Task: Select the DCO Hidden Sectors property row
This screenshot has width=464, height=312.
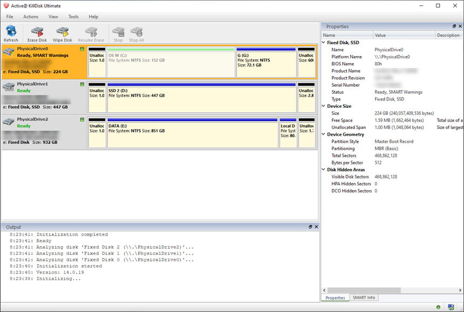Action: point(392,191)
